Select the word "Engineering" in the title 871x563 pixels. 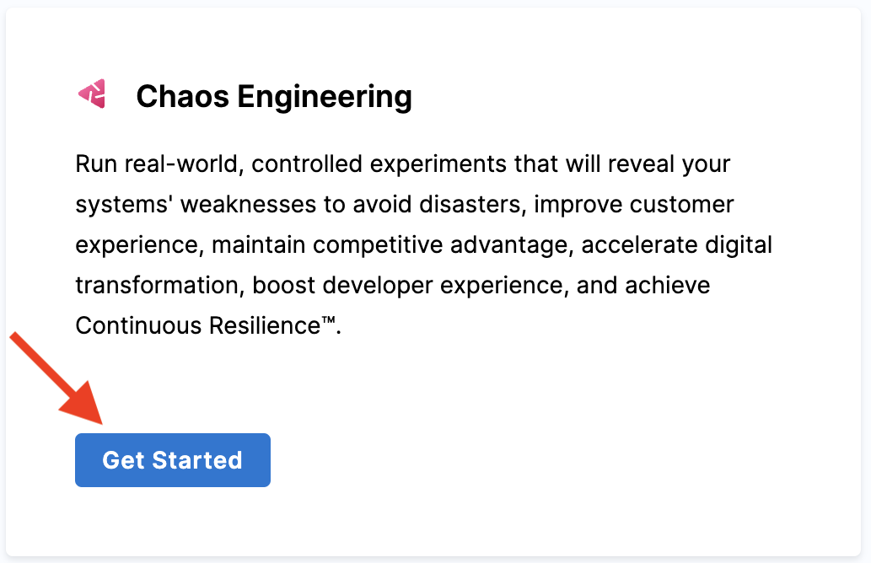[x=325, y=96]
